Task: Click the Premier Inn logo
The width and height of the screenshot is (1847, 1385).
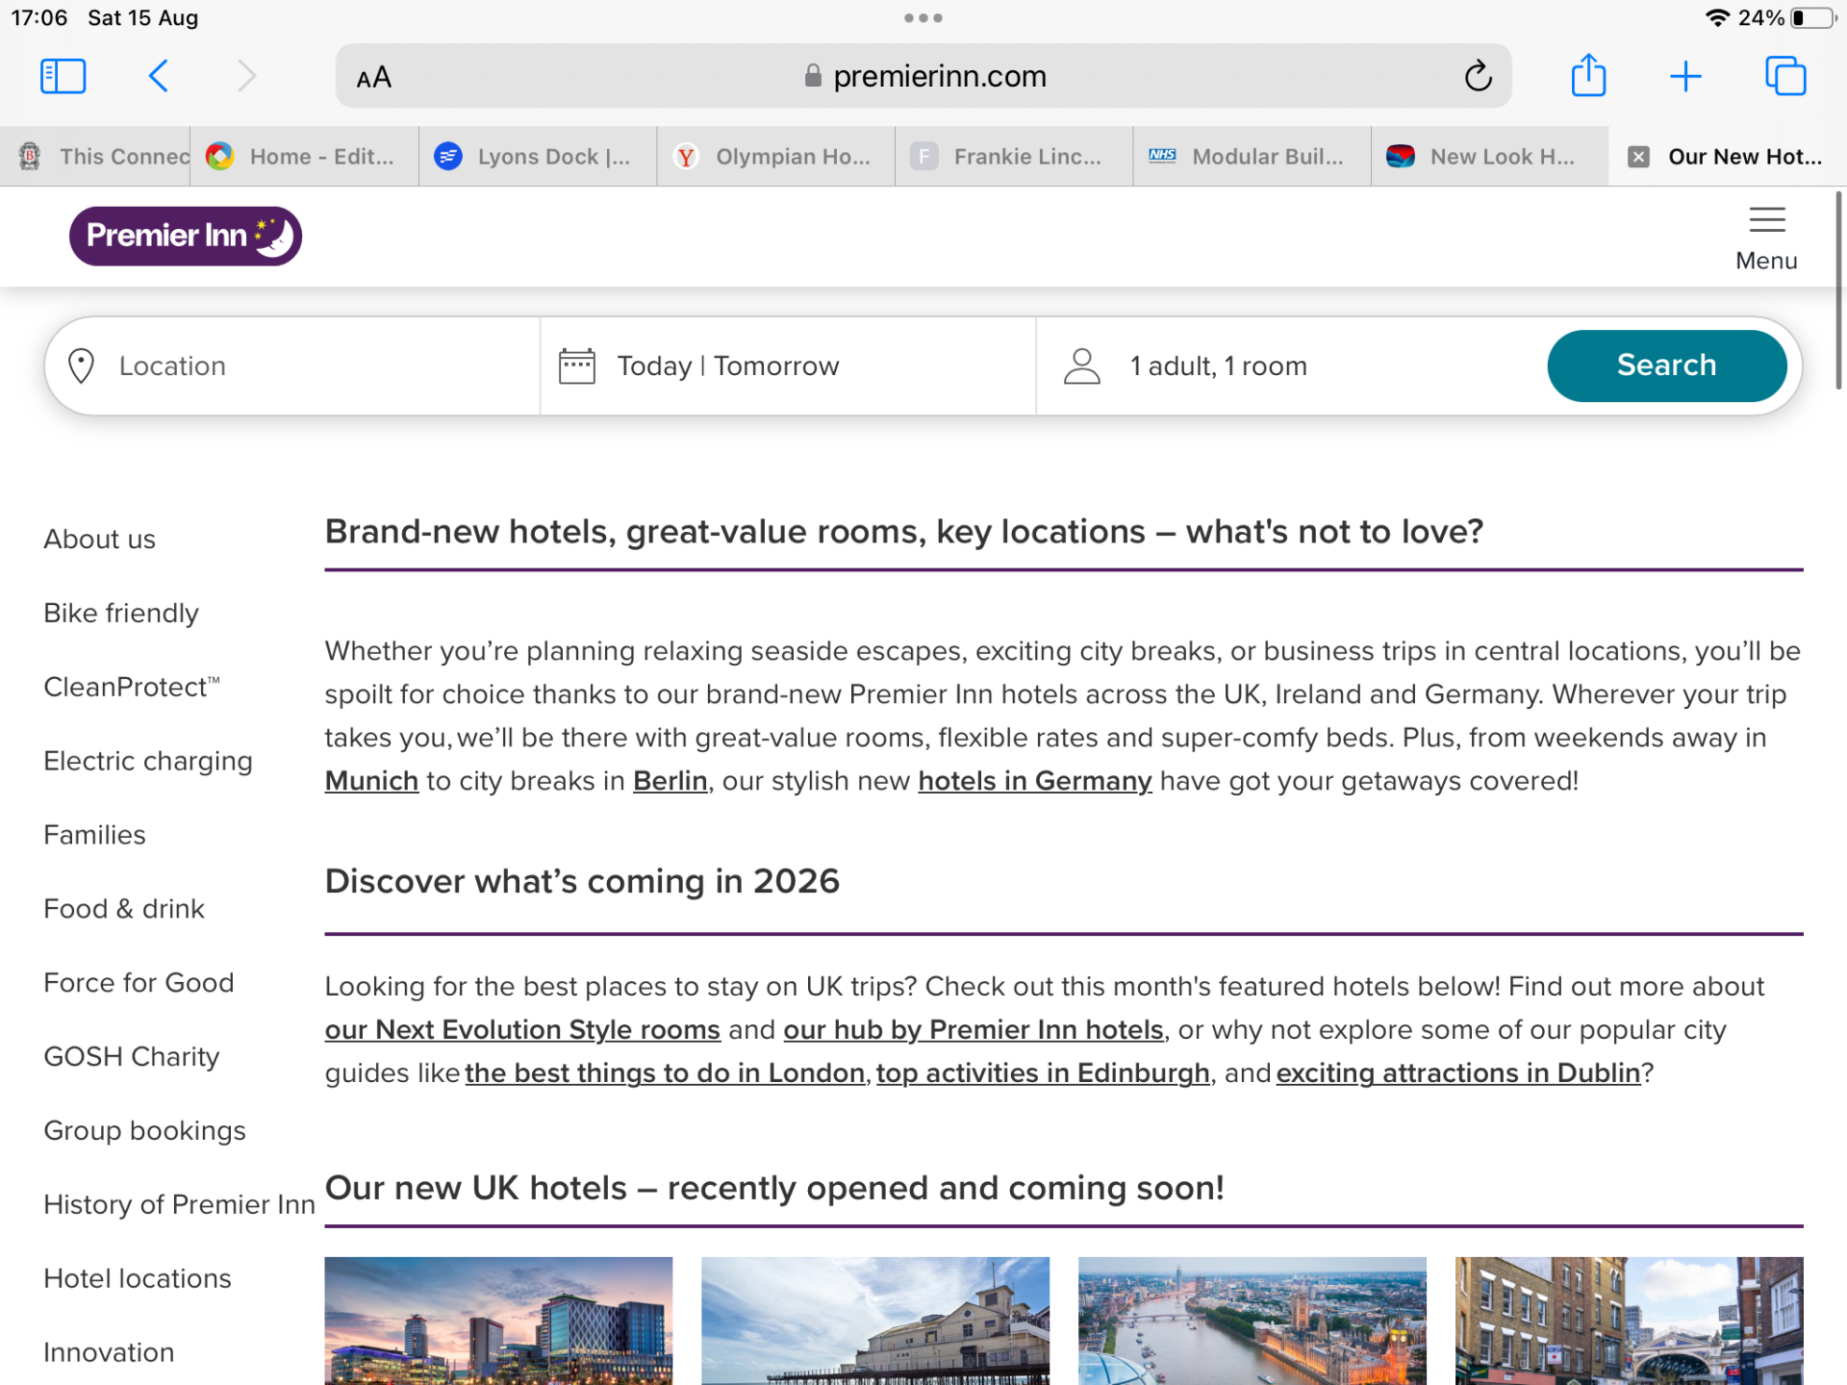Action: pos(186,236)
